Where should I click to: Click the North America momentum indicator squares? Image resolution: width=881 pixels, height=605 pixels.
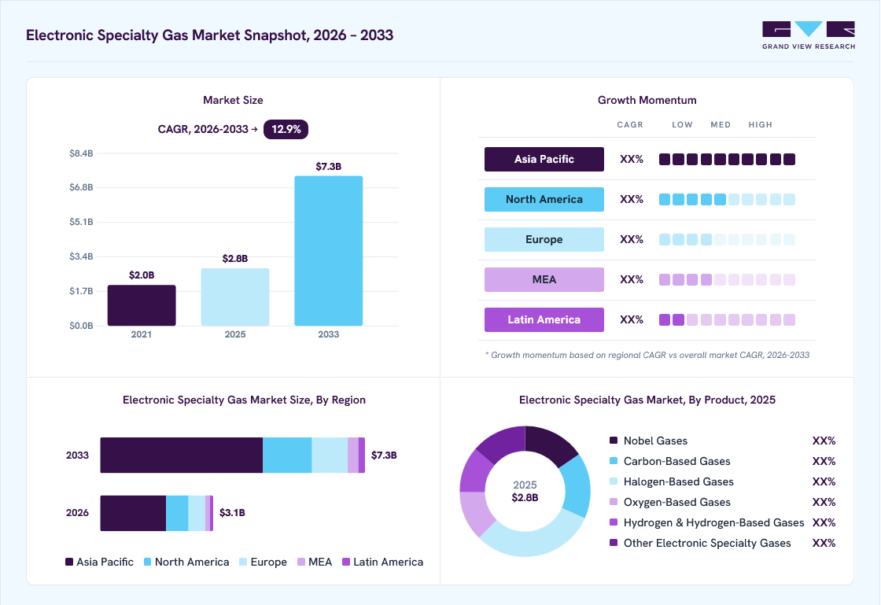coord(727,199)
